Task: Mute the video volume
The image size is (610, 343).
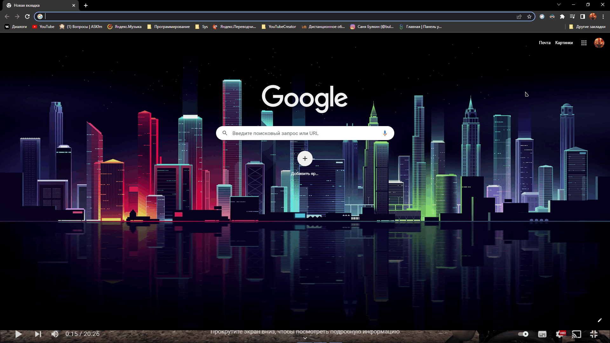Action: point(55,334)
